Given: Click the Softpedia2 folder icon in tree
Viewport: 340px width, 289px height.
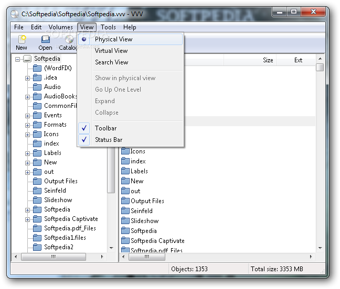Looking at the screenshot, I should tap(37, 247).
